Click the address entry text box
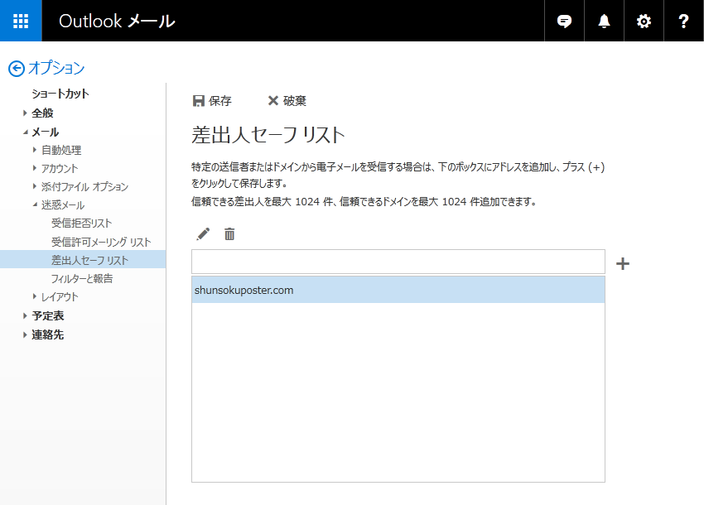This screenshot has height=505, width=704. [x=398, y=262]
